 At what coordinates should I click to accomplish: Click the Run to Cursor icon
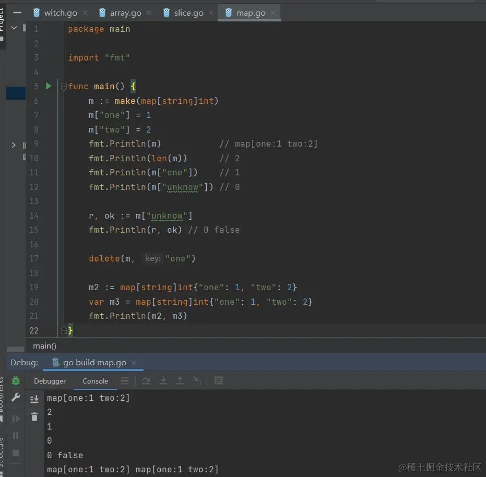[x=197, y=381]
